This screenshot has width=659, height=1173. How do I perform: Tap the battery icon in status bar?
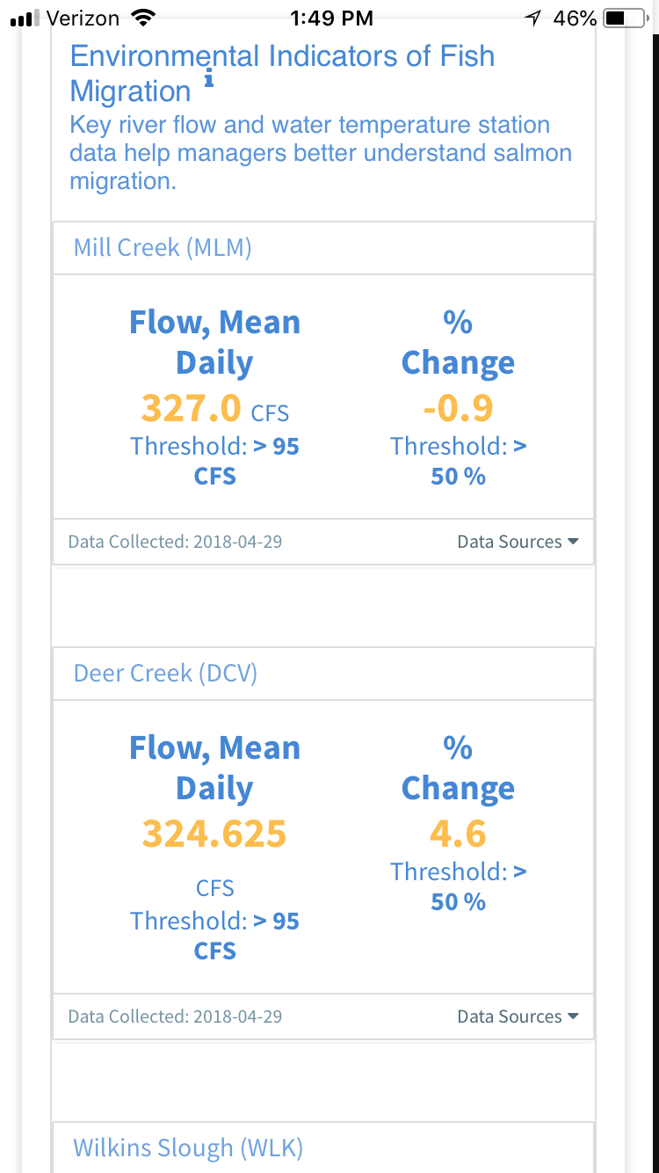[x=626, y=18]
